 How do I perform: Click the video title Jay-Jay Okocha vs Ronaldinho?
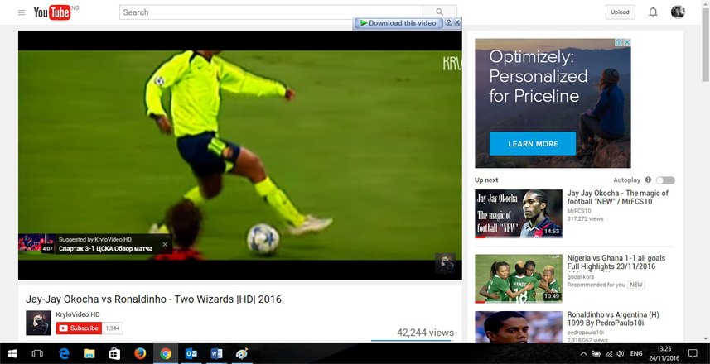click(x=153, y=299)
